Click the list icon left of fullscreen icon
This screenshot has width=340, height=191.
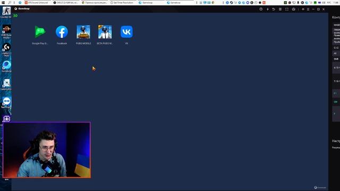point(280,9)
